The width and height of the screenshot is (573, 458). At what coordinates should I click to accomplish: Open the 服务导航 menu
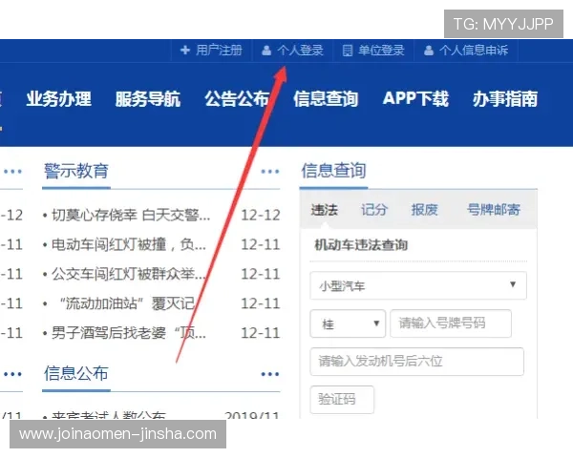(x=148, y=99)
